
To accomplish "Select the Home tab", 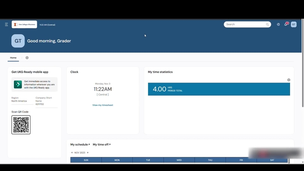I will coord(13,58).
